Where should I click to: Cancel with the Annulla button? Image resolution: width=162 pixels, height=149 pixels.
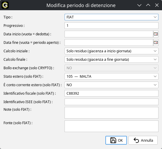pos(143,140)
